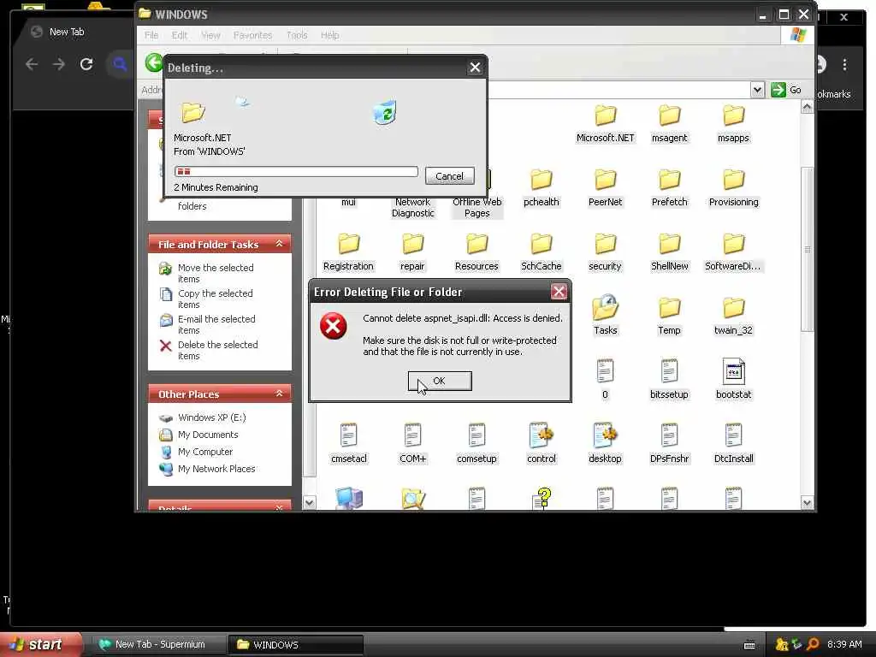Viewport: 876px width, 657px height.
Task: Select the DPsFnshr file
Action: click(x=669, y=444)
